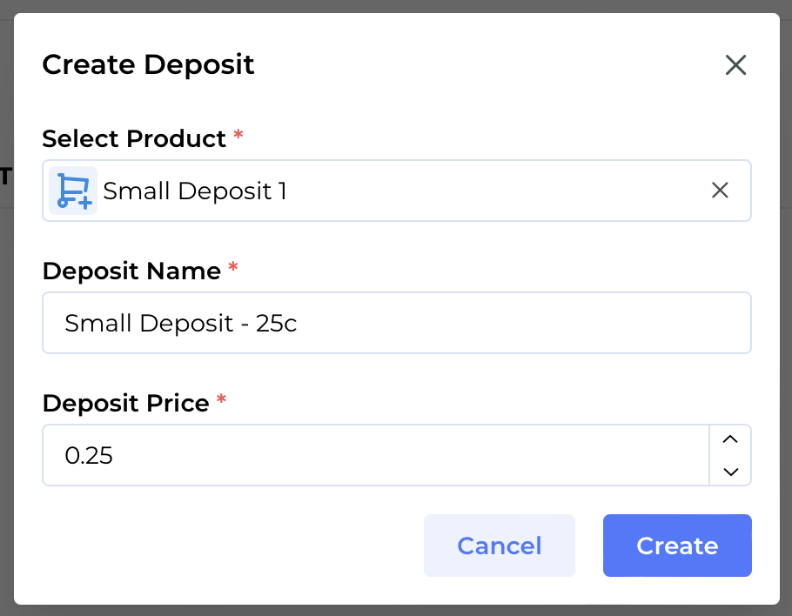Viewport: 792px width, 616px height.
Task: Close the Create Deposit dialog
Action: (x=735, y=65)
